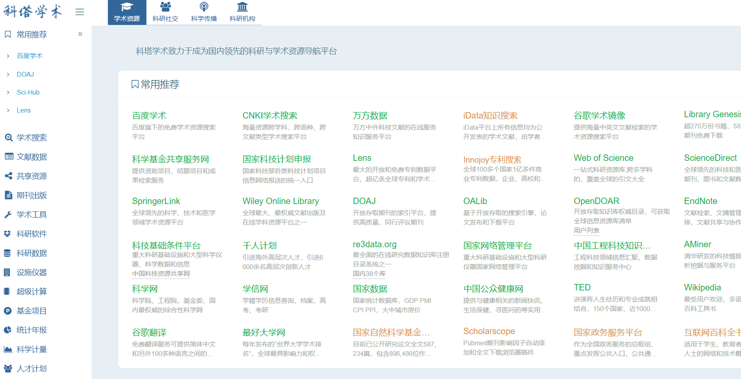Click the broadcast icon above 科学传播
This screenshot has height=379, width=741.
point(204,6)
